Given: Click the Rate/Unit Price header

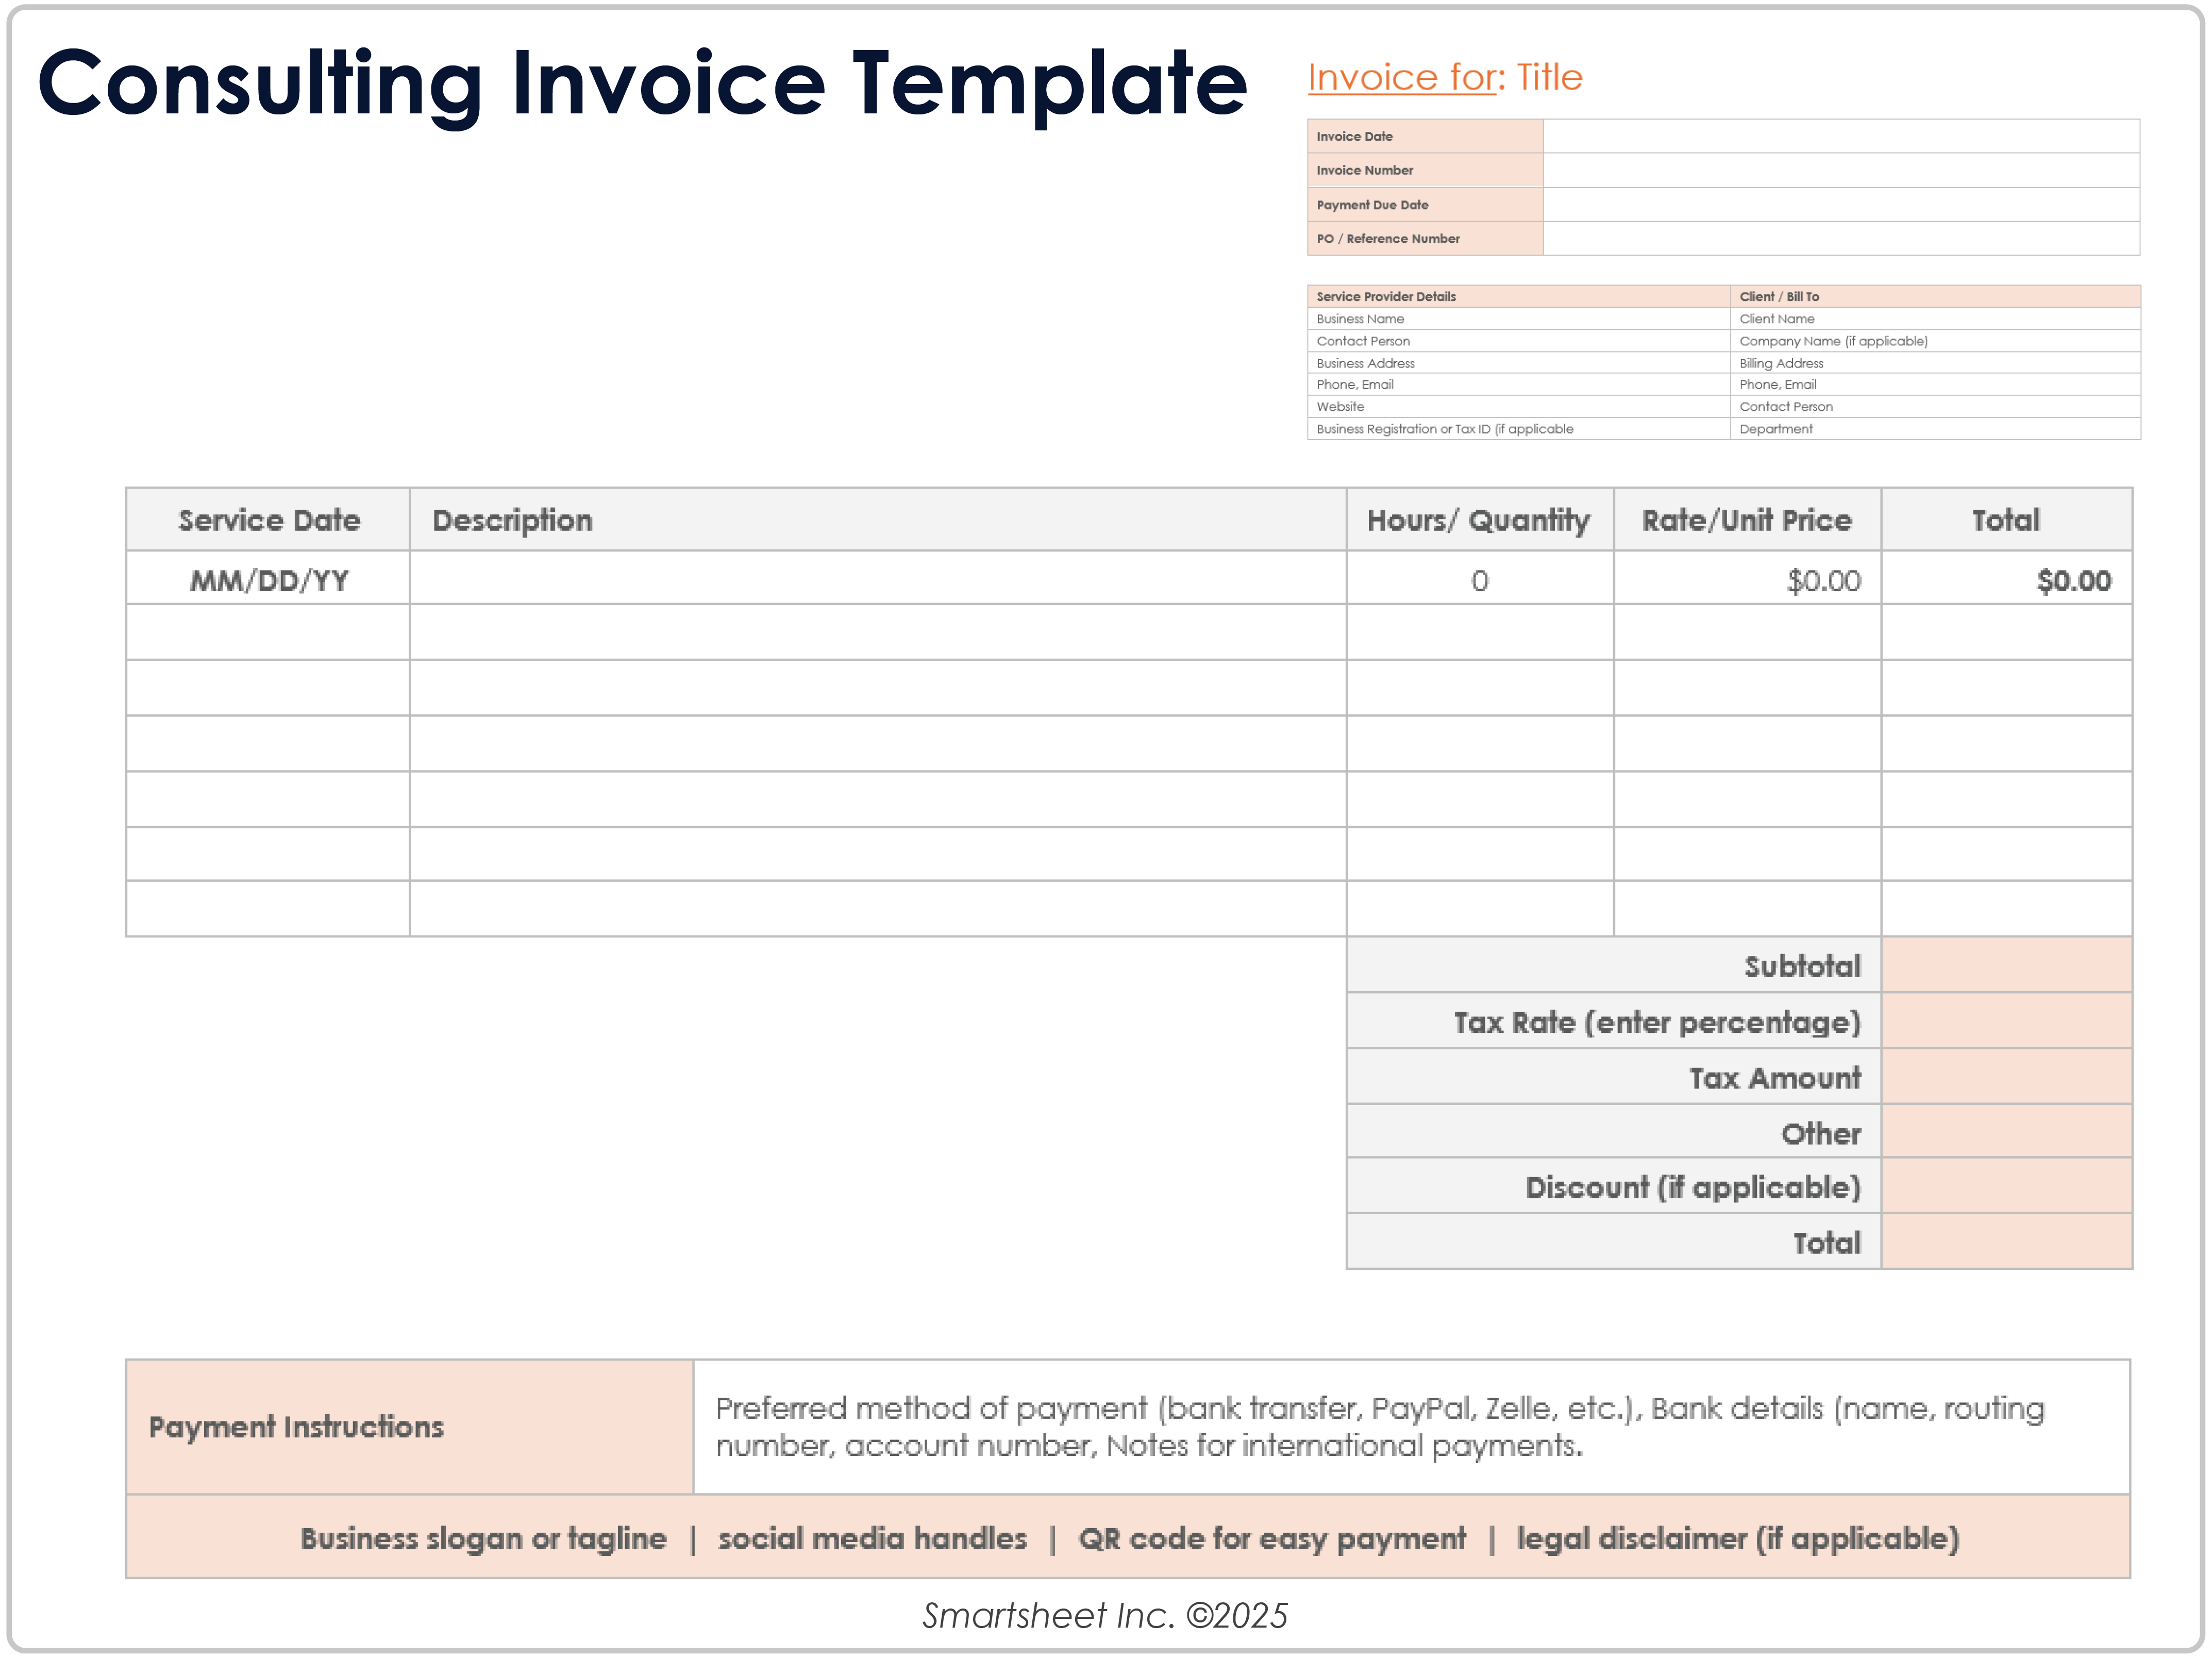Looking at the screenshot, I should point(1746,519).
